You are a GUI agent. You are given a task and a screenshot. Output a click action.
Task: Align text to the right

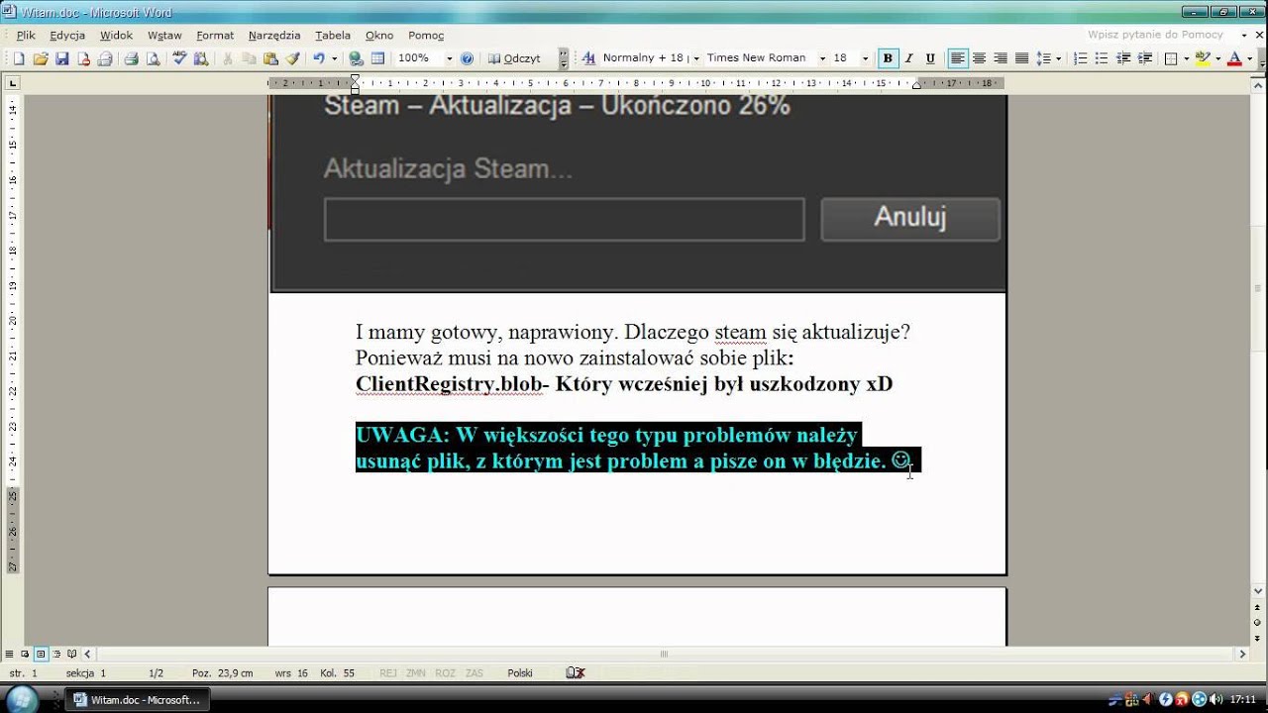[1001, 58]
